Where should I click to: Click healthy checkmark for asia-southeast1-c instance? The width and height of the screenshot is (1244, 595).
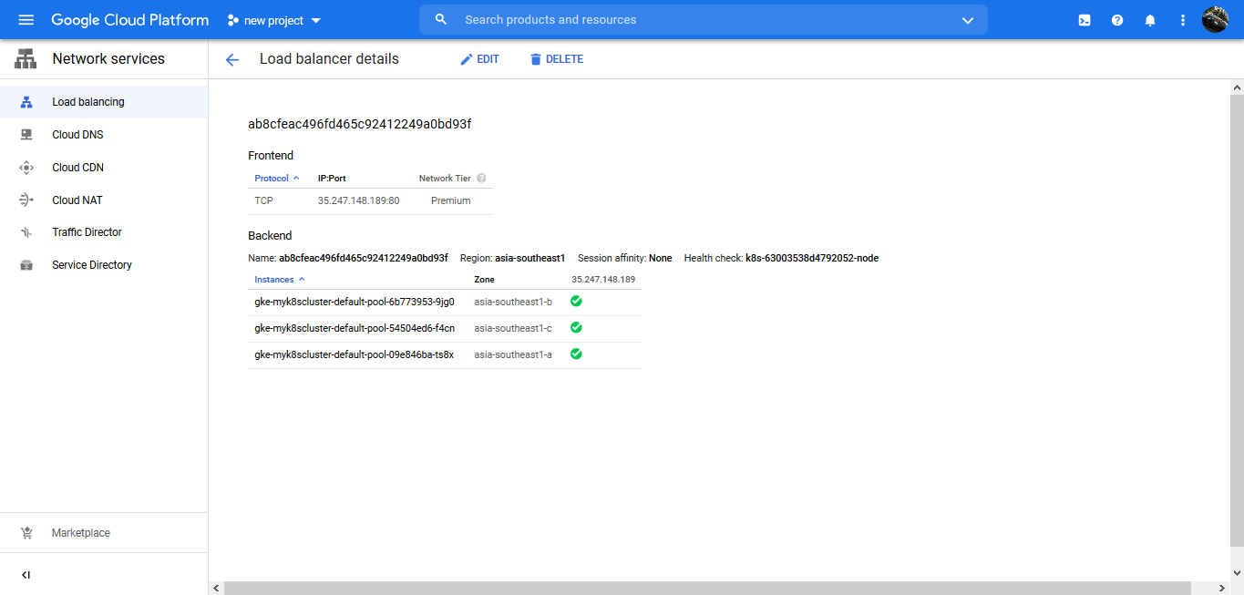pos(576,327)
